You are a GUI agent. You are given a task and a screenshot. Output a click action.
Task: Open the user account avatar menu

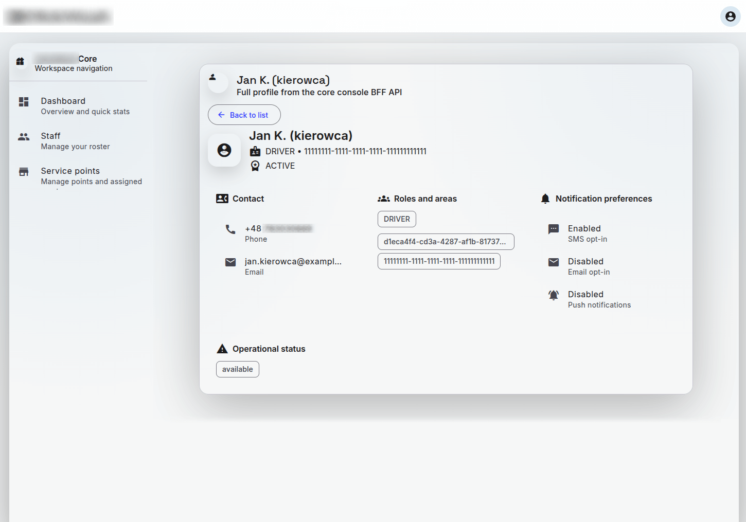pos(730,16)
